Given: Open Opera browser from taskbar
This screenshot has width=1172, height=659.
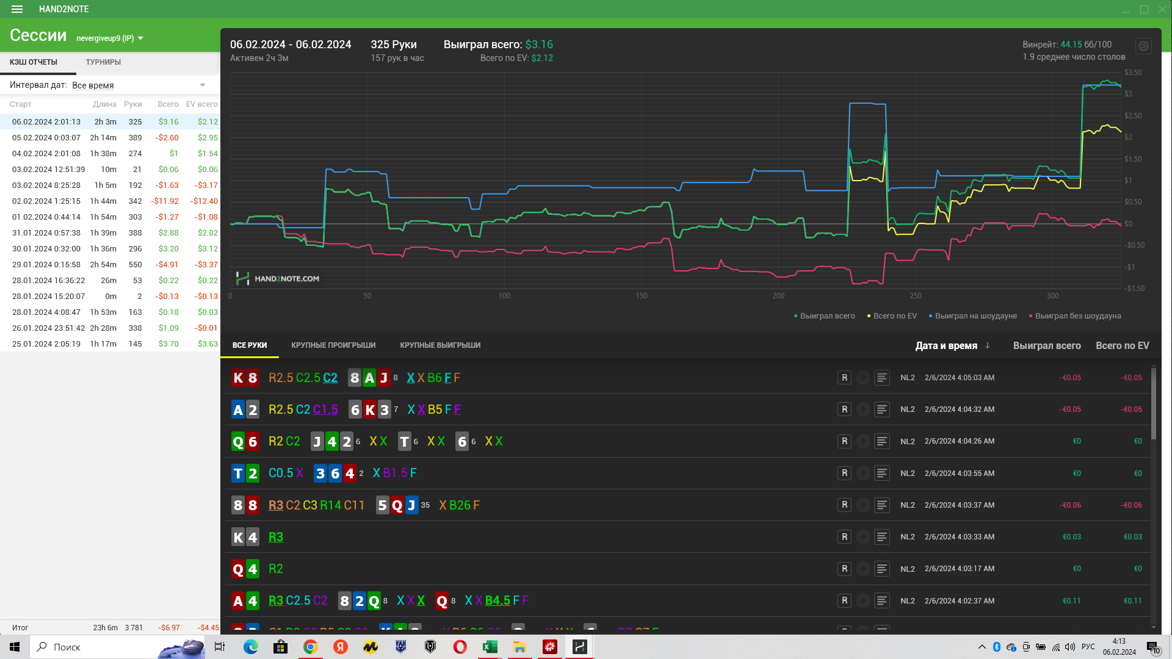Looking at the screenshot, I should point(460,647).
